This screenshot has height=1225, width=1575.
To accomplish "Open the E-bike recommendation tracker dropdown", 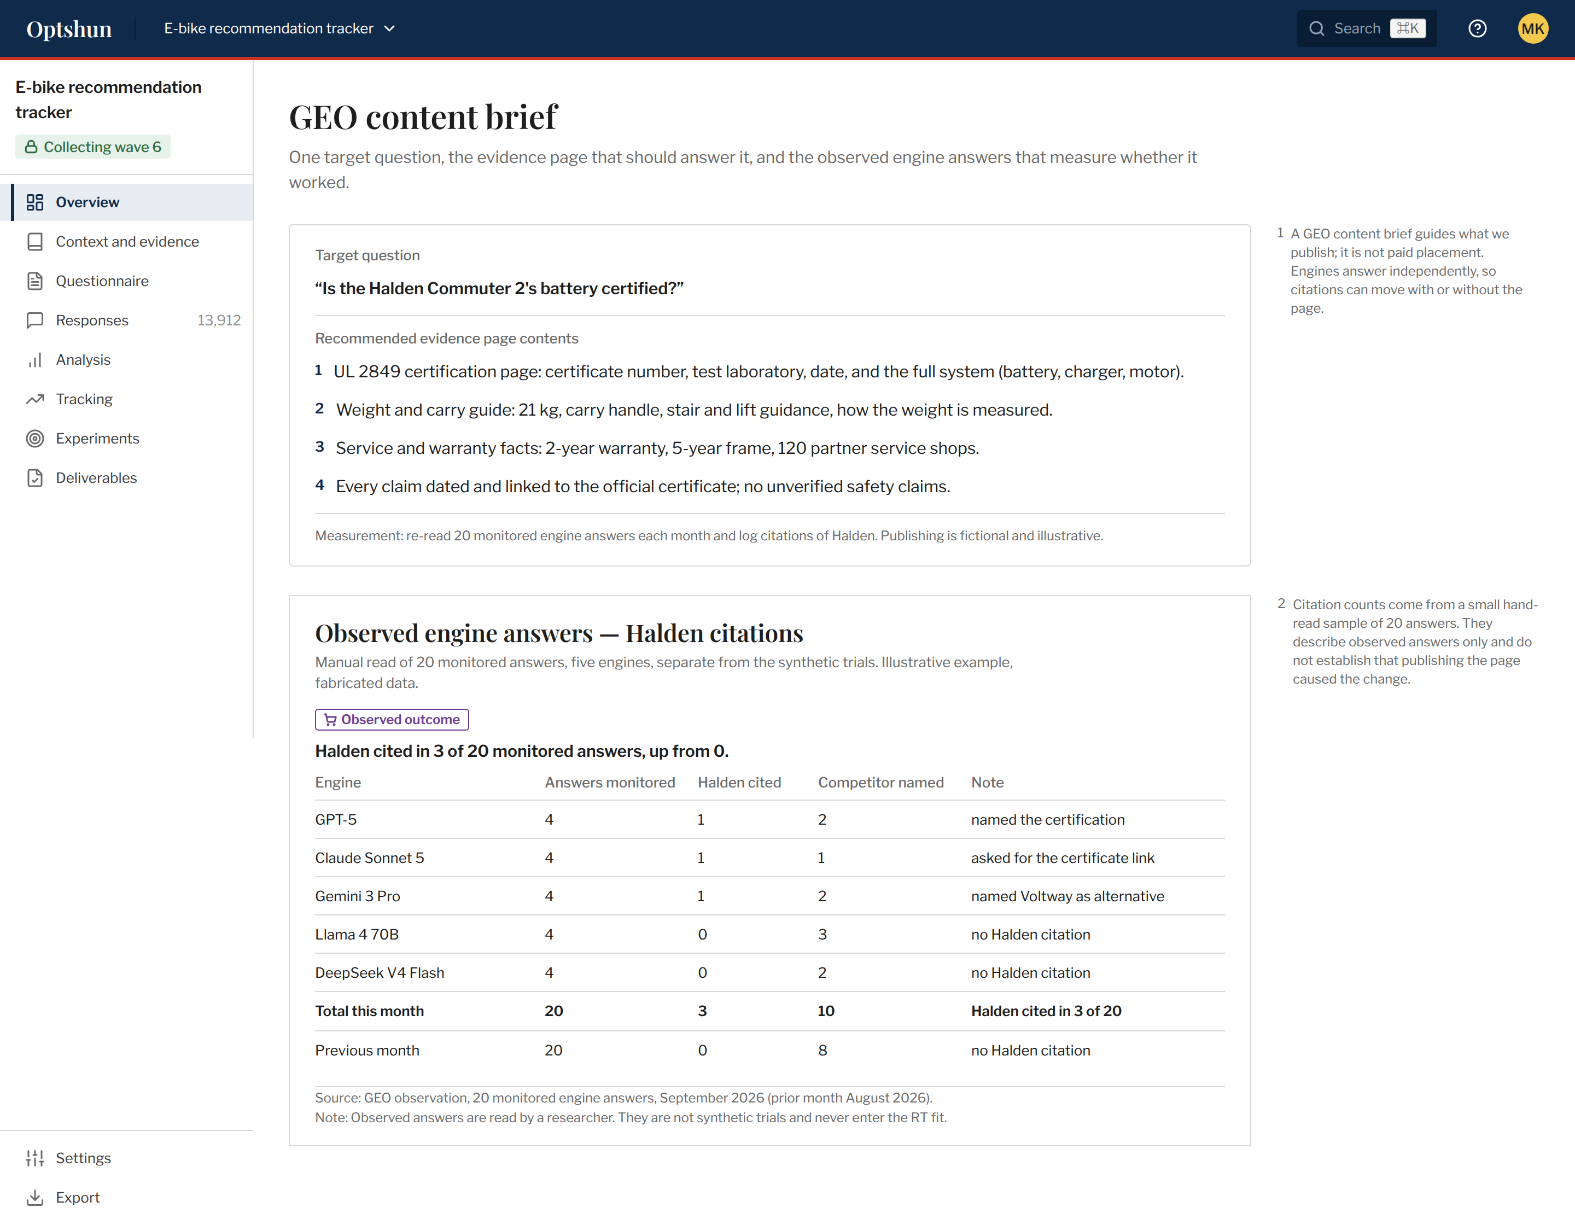I will 280,28.
